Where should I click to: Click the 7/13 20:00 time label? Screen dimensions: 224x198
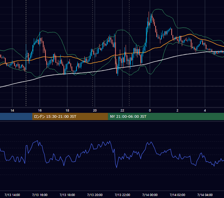(95, 195)
